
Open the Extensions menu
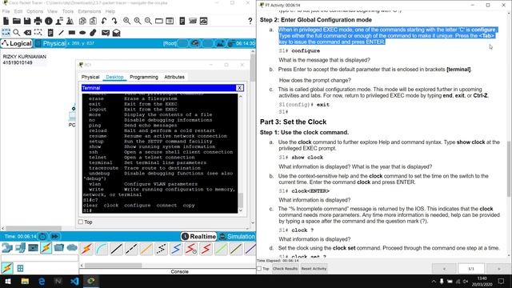[x=90, y=11]
